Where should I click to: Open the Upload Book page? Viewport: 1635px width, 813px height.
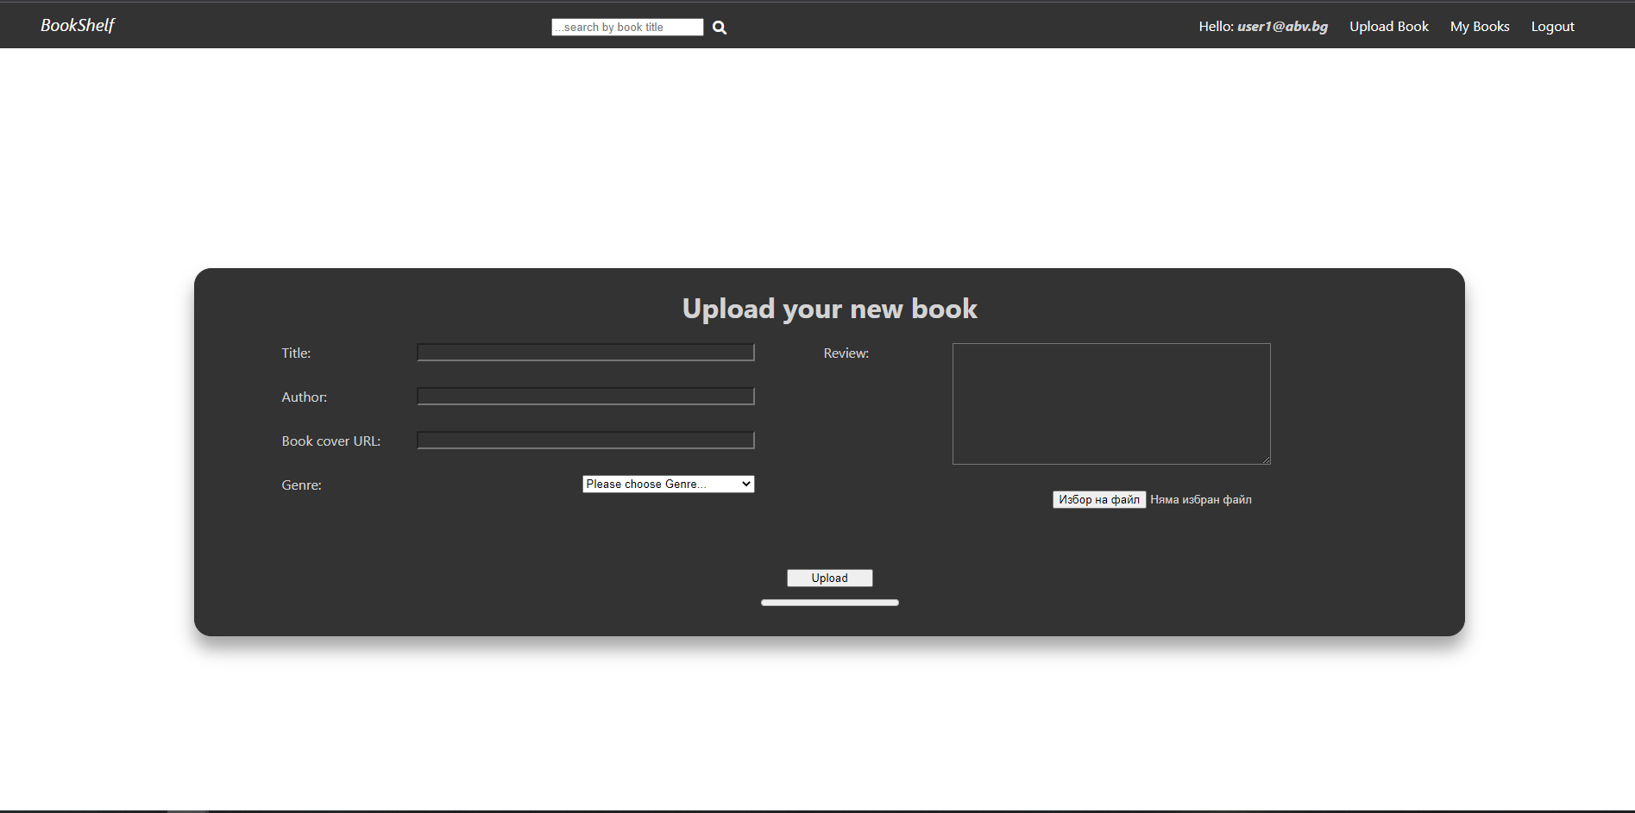coord(1388,26)
